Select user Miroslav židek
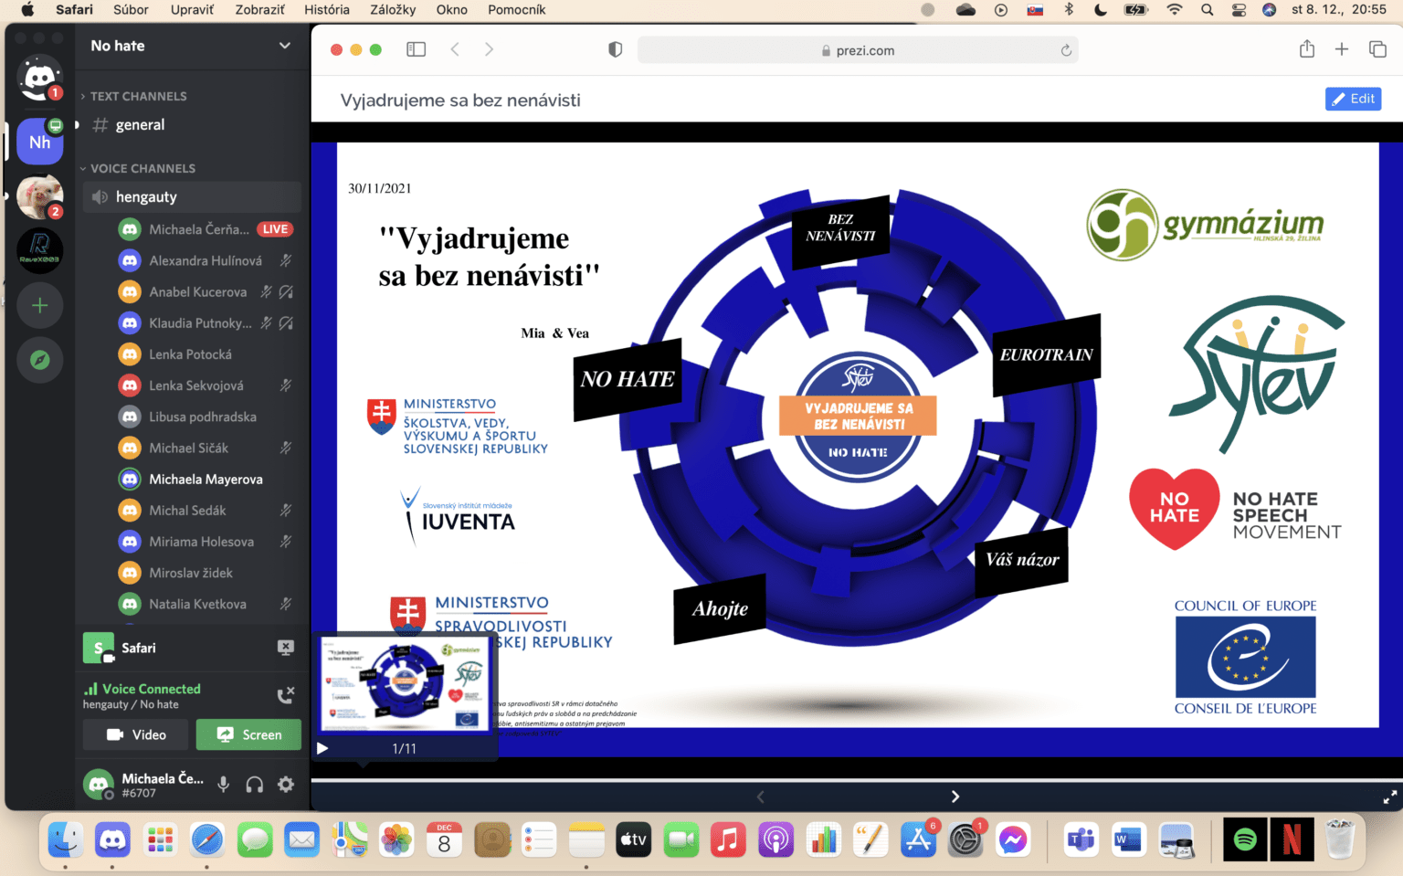Image resolution: width=1403 pixels, height=876 pixels. tap(191, 573)
